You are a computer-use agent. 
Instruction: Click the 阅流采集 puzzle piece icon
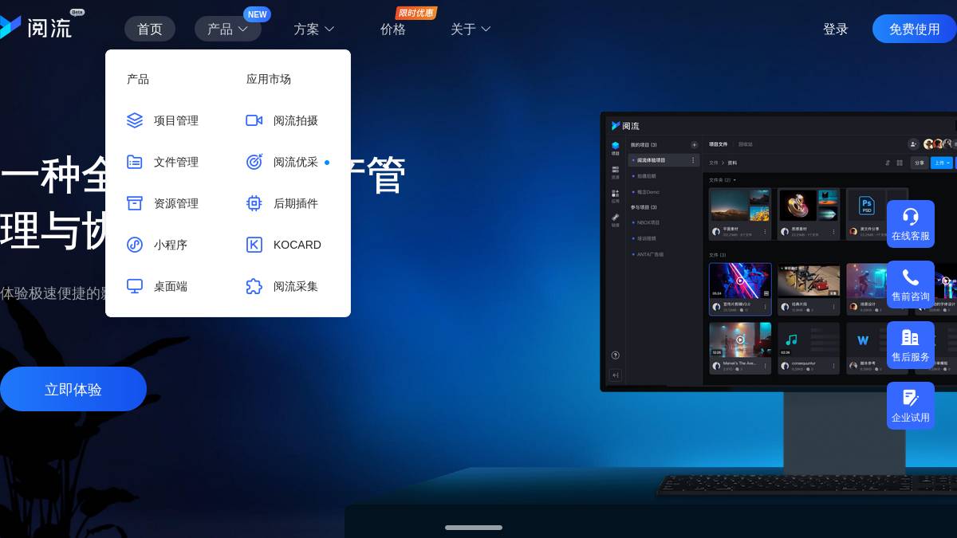[254, 286]
